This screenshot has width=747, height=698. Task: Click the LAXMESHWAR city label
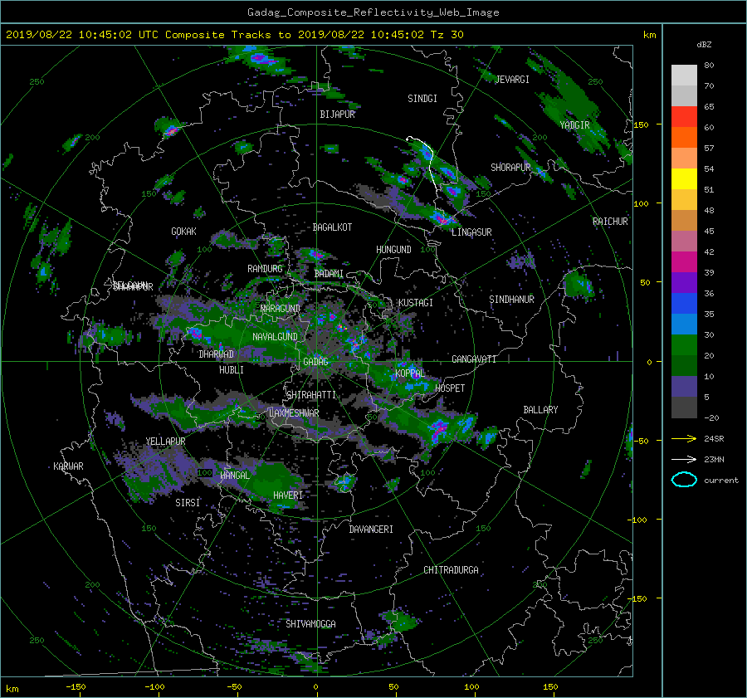tap(294, 413)
